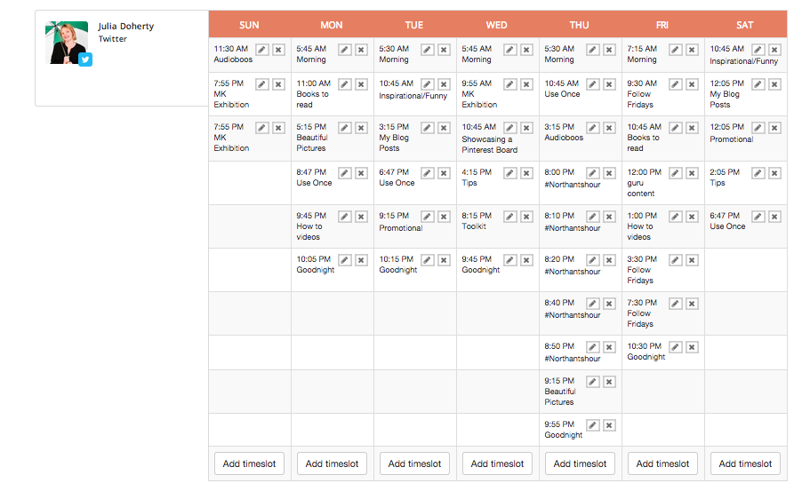Delete Thursday 8:50 PM #Northantshour slot
810x491 pixels.
pos(609,347)
